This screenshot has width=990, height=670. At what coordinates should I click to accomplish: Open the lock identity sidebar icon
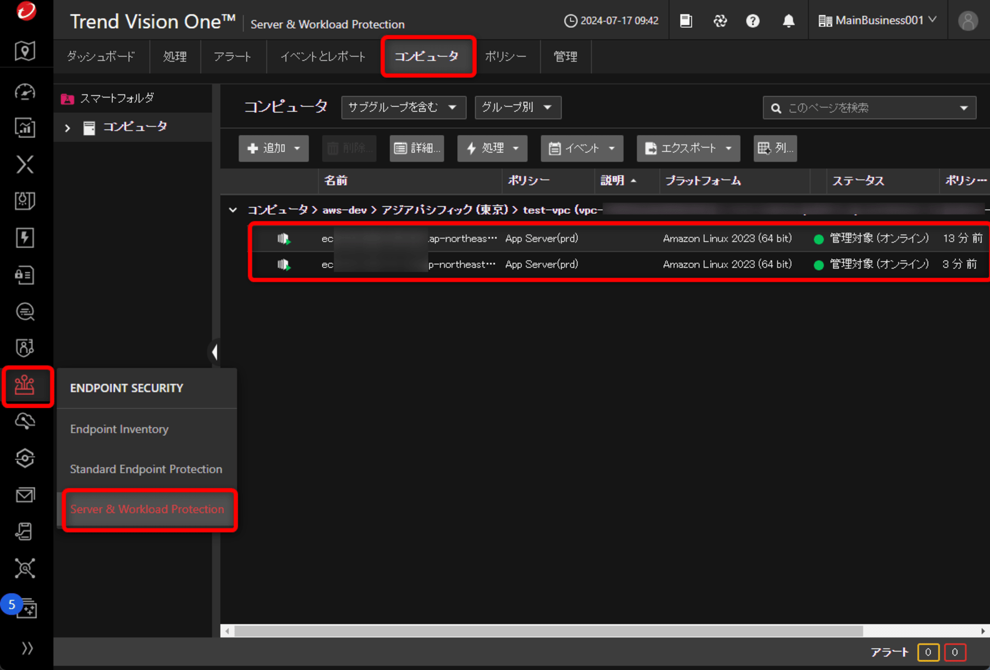coord(25,275)
